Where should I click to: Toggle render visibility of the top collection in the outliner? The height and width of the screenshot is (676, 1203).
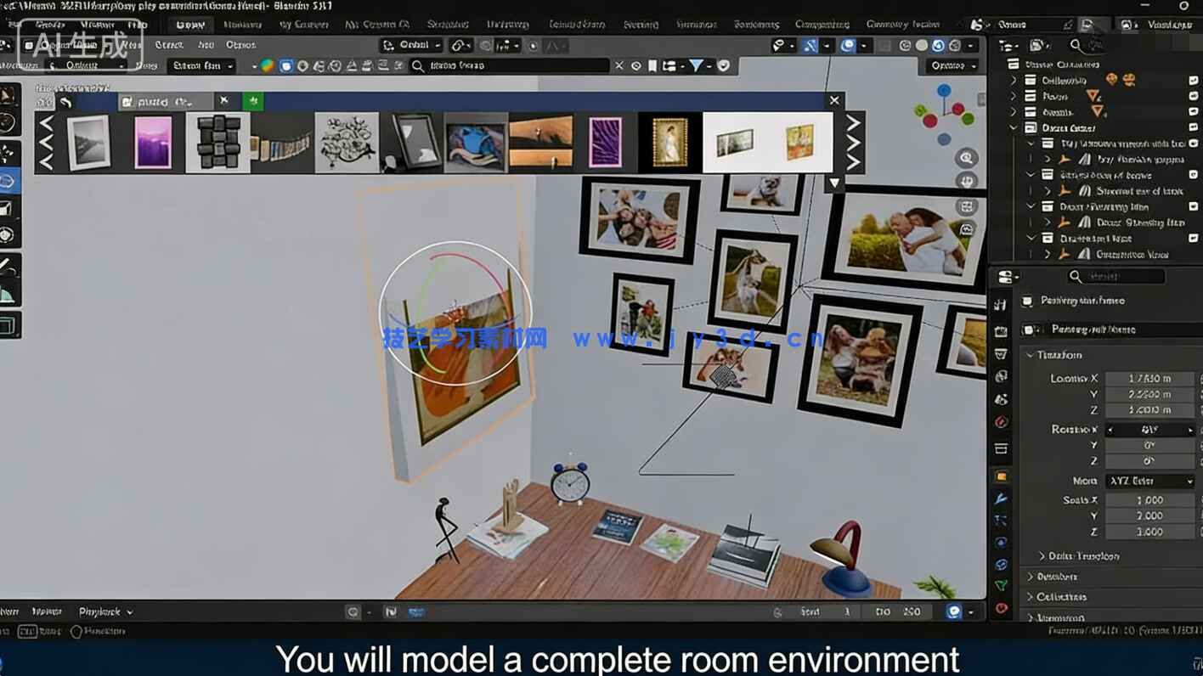[x=1194, y=79]
